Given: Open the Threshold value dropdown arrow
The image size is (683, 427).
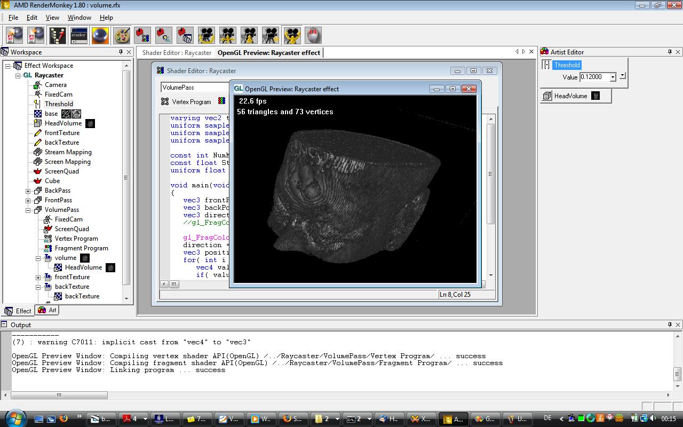Looking at the screenshot, I should point(613,77).
